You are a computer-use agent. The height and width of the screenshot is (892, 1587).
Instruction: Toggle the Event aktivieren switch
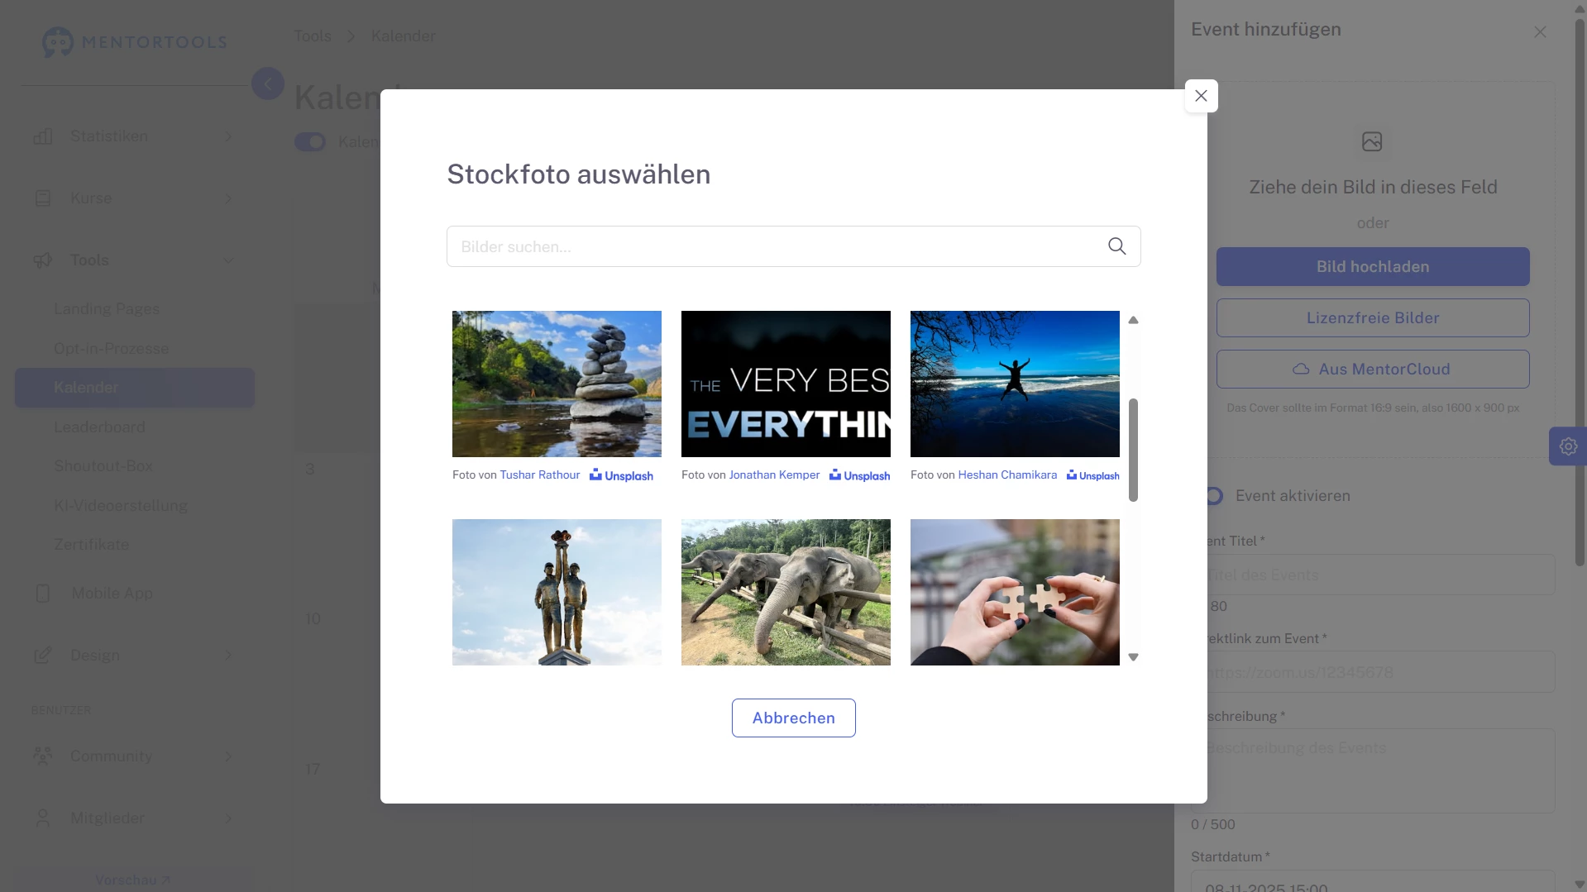tap(1212, 496)
